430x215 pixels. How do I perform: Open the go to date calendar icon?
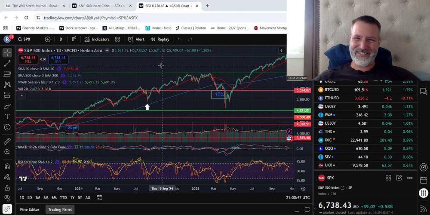click(100, 197)
